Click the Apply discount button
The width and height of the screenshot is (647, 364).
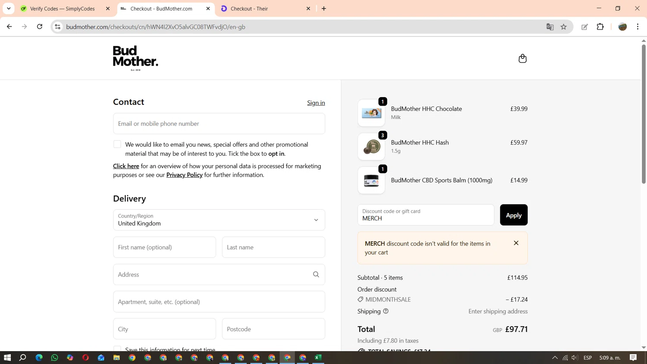[514, 215]
